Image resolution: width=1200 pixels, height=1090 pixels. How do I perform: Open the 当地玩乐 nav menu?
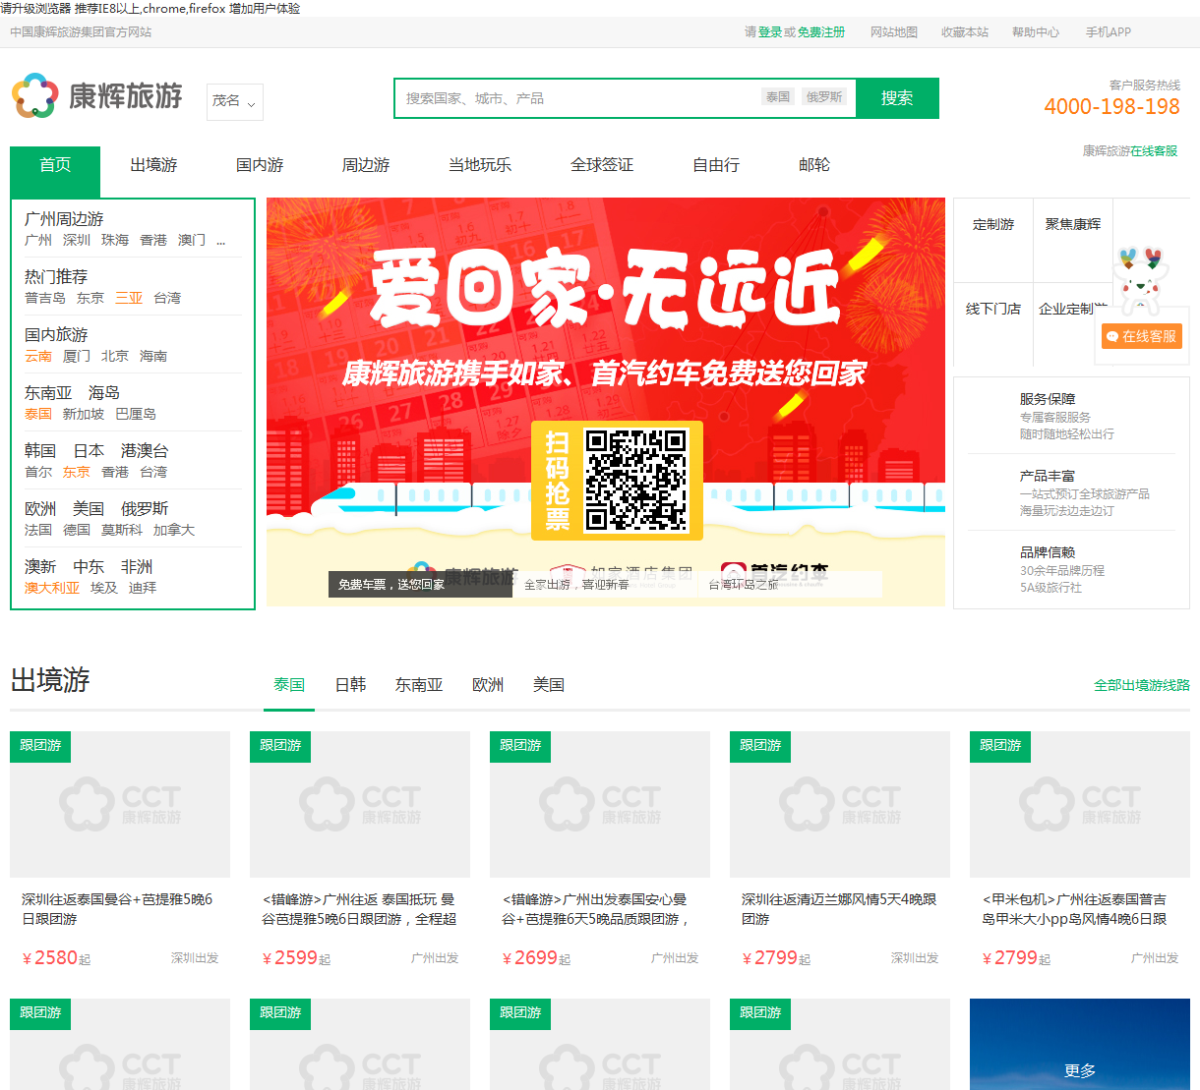(480, 165)
